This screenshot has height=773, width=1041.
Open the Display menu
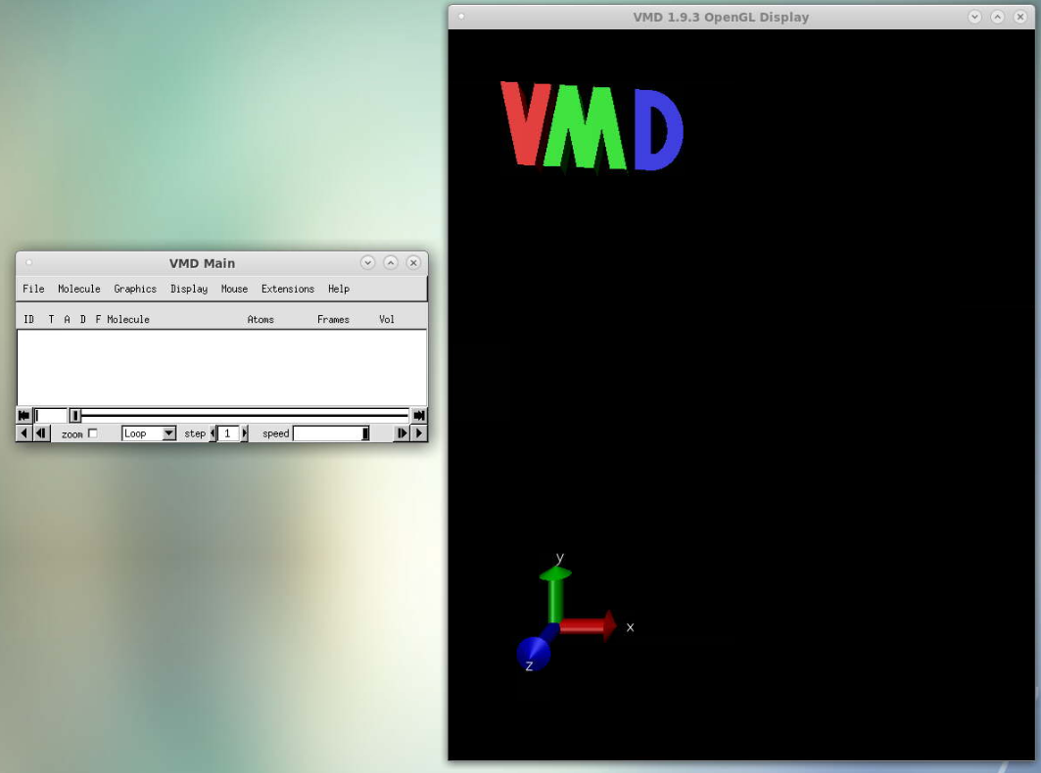point(189,289)
